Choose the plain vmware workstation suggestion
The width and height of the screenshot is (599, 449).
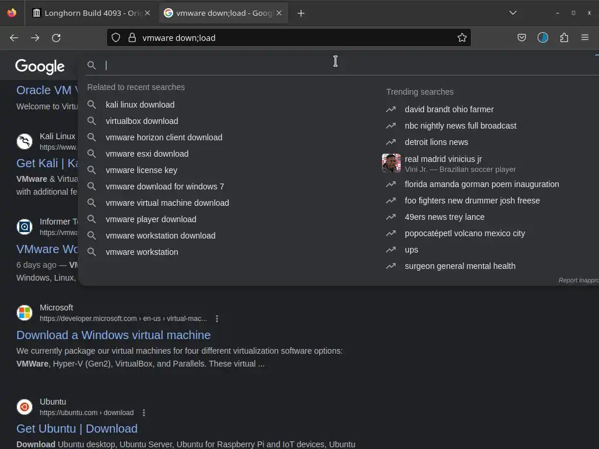point(142,253)
